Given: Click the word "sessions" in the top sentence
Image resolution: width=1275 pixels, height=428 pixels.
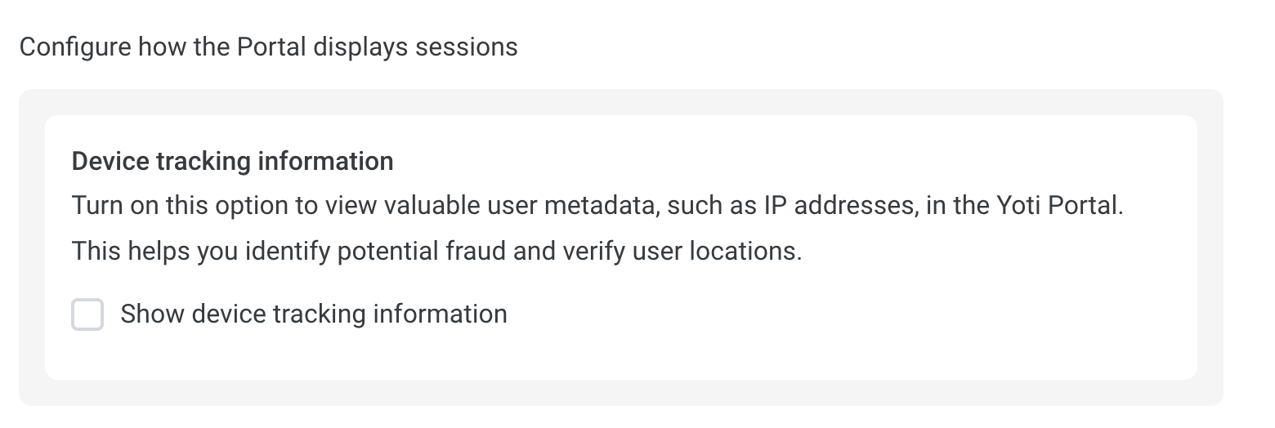Looking at the screenshot, I should point(466,47).
